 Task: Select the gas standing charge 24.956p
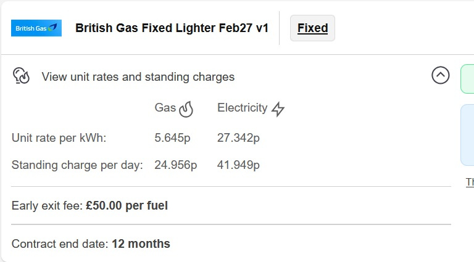[176, 165]
